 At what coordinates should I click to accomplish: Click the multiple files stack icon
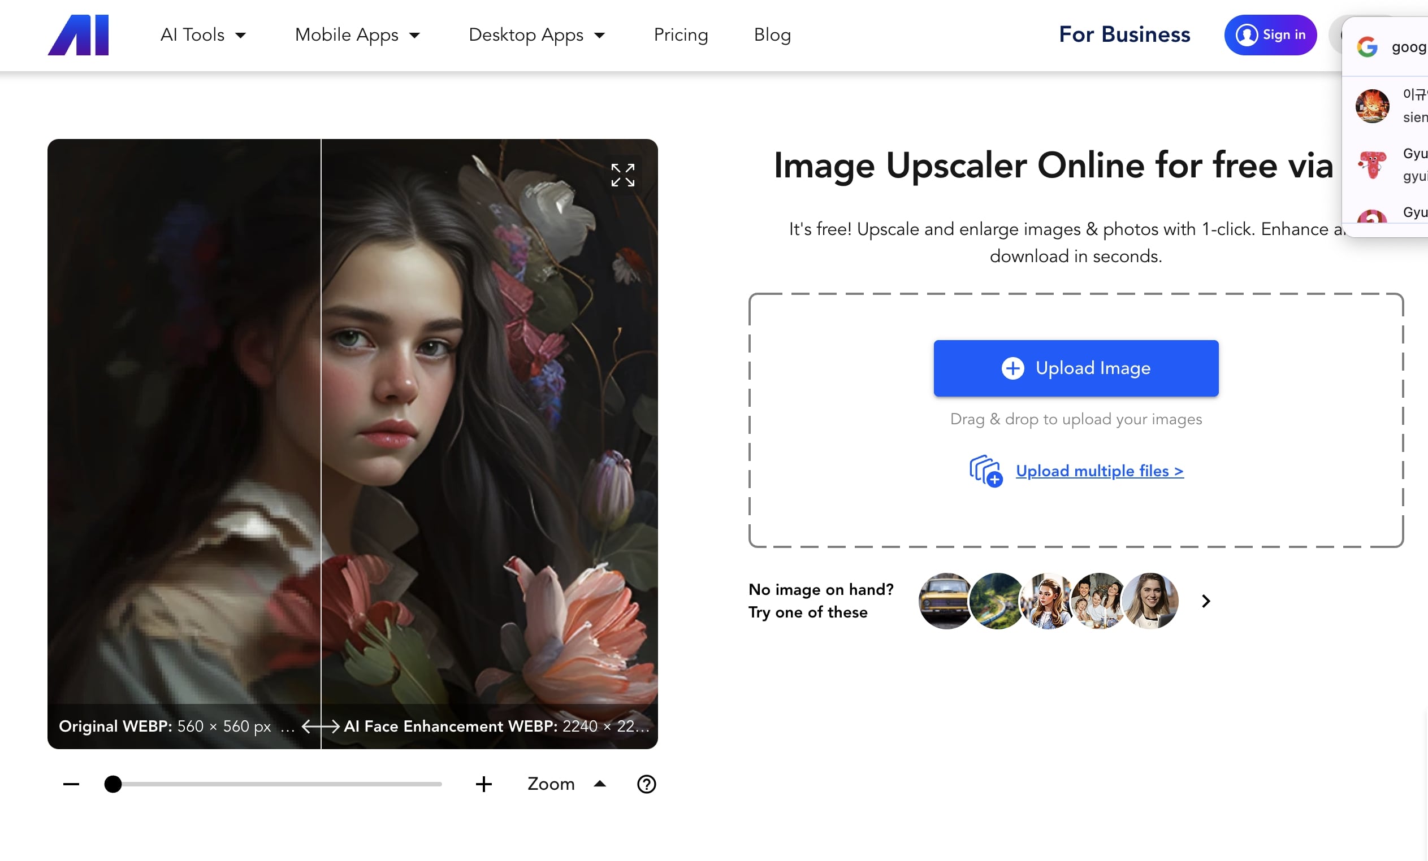(x=985, y=471)
